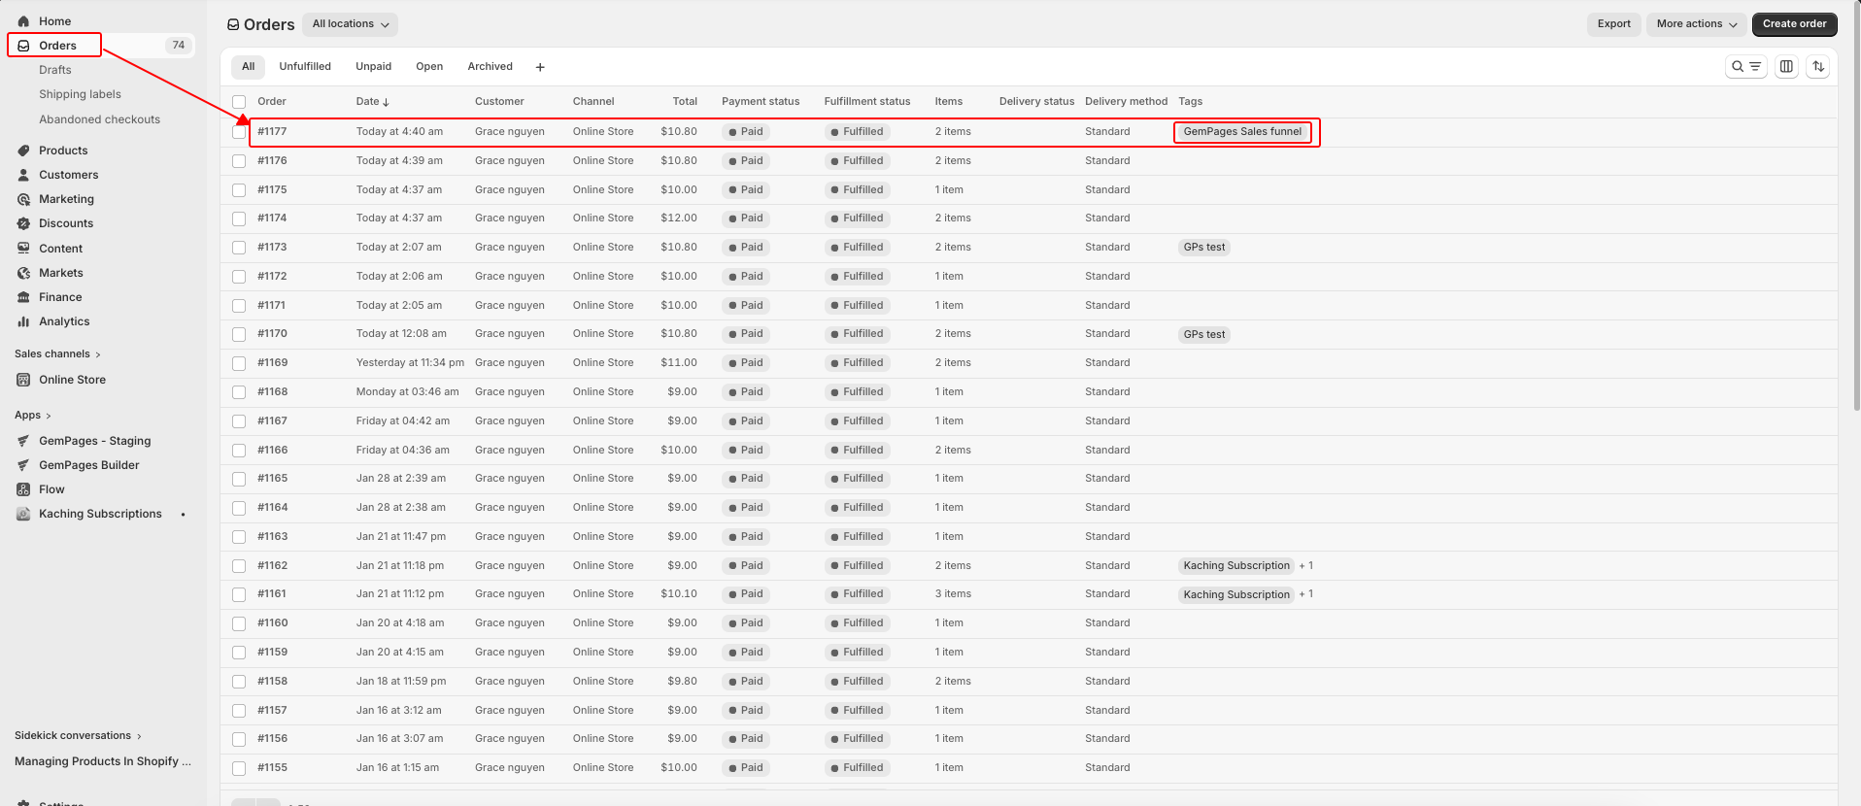This screenshot has height=806, width=1861.
Task: Check the box for order #1162
Action: pyautogui.click(x=239, y=566)
